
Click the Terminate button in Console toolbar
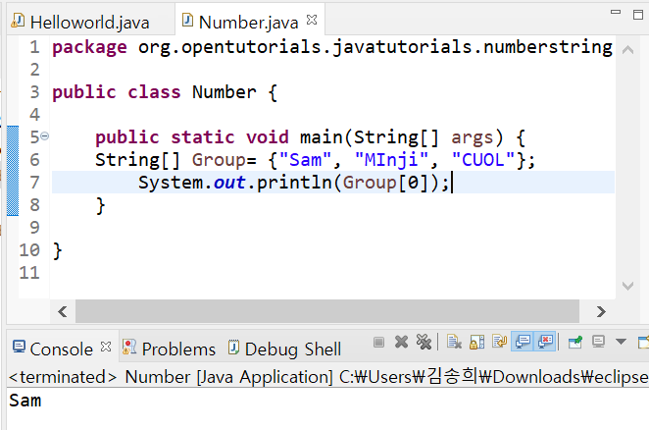378,343
